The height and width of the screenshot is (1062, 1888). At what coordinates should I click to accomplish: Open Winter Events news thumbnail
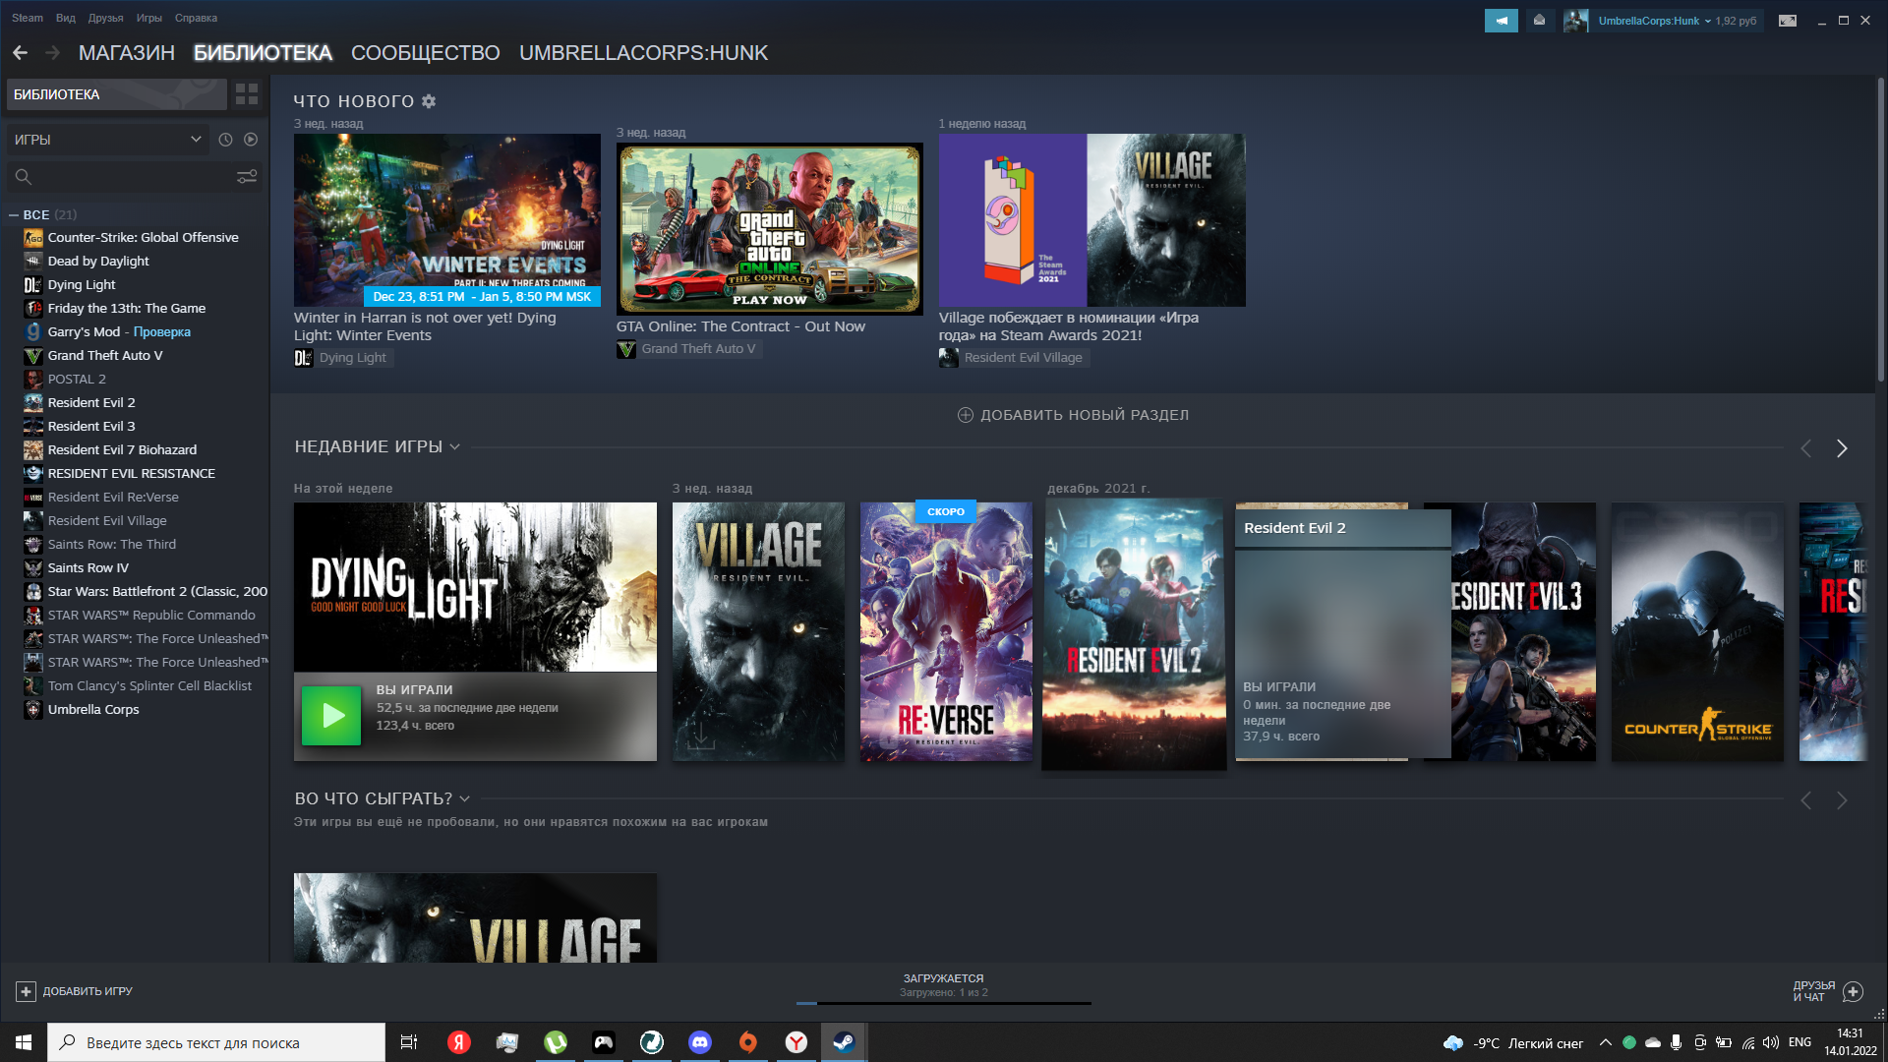pyautogui.click(x=447, y=220)
